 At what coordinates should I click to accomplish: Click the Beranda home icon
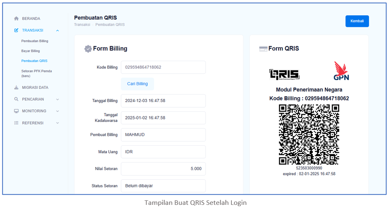(17, 19)
